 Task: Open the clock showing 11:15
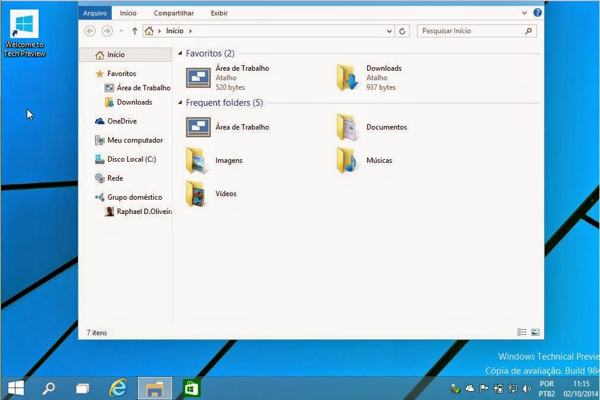coord(581,389)
